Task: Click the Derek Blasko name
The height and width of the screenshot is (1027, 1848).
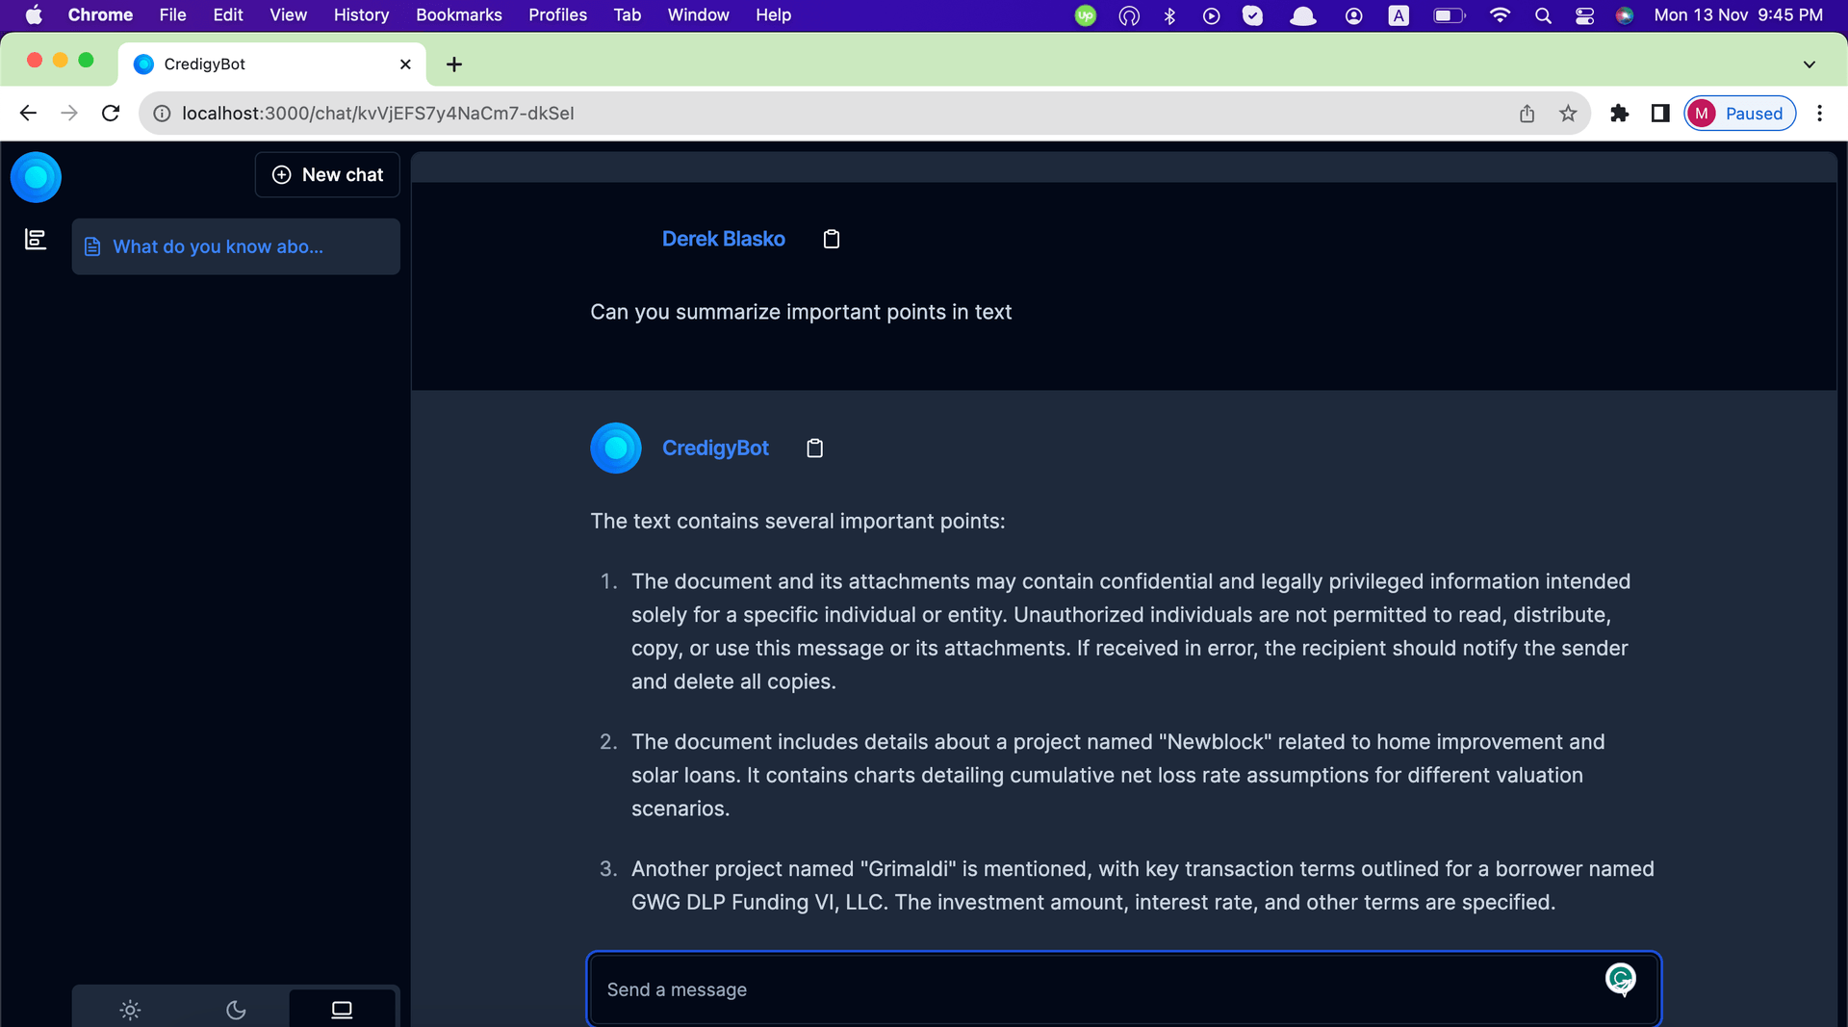Action: point(723,239)
